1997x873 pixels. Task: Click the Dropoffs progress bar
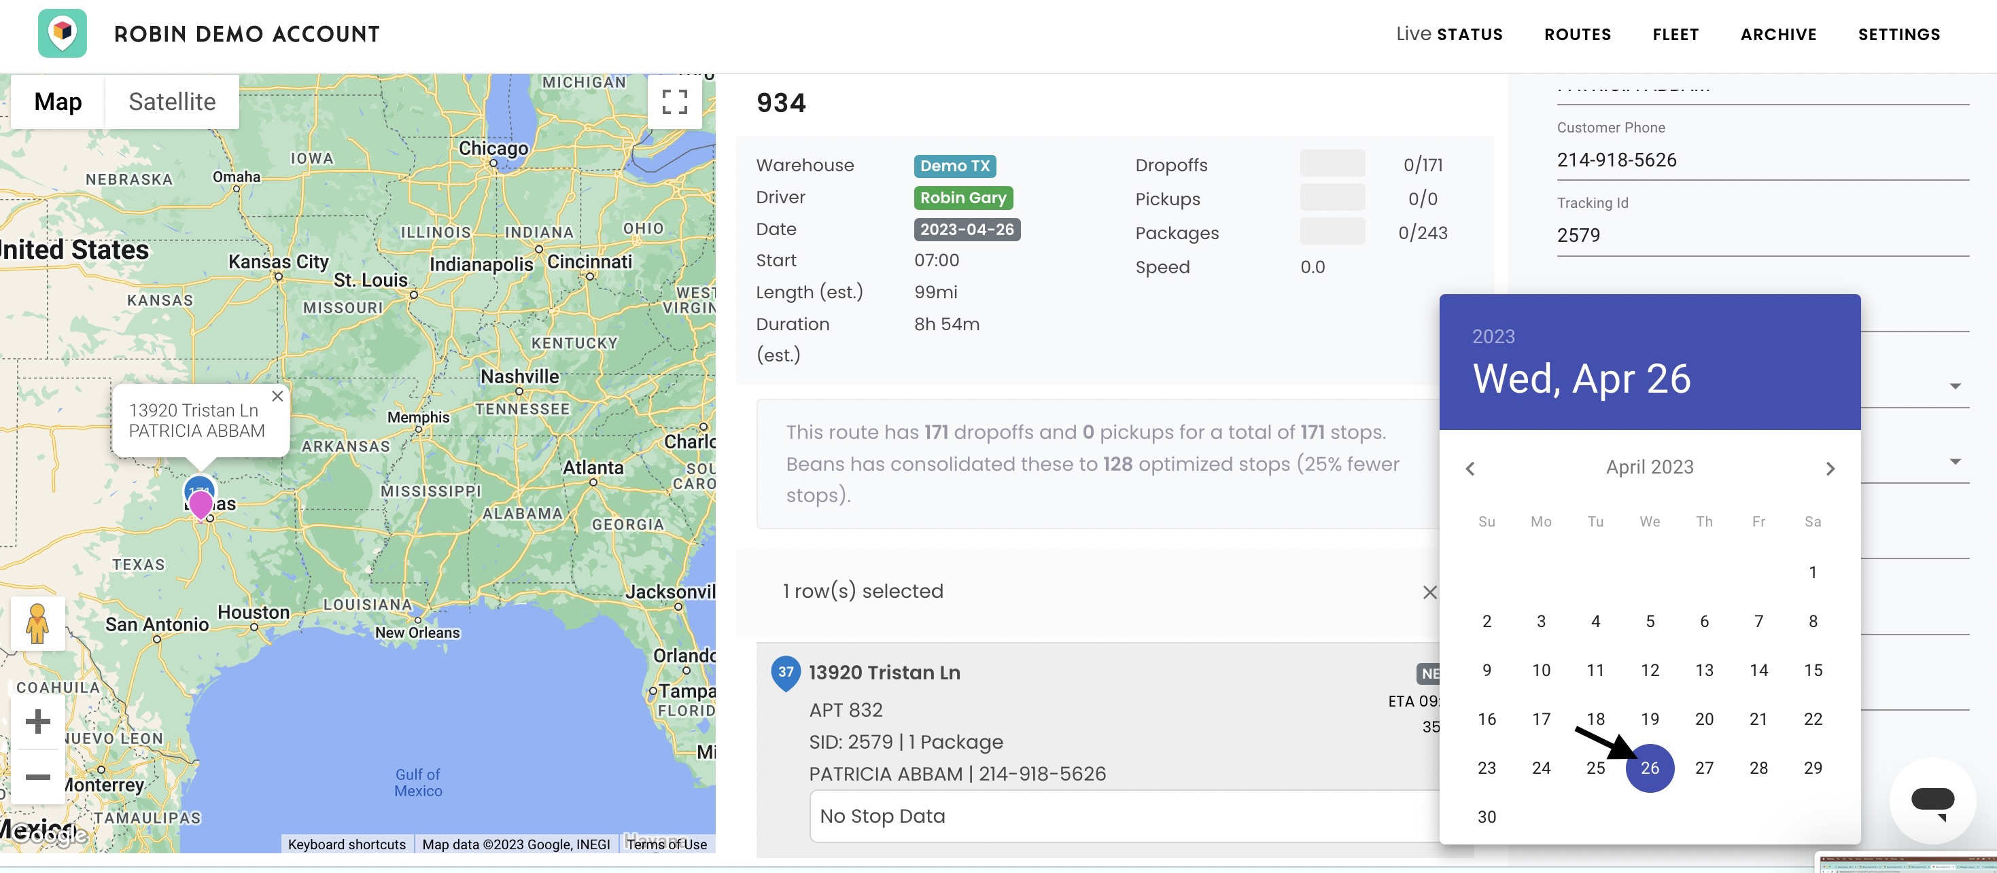coord(1332,164)
